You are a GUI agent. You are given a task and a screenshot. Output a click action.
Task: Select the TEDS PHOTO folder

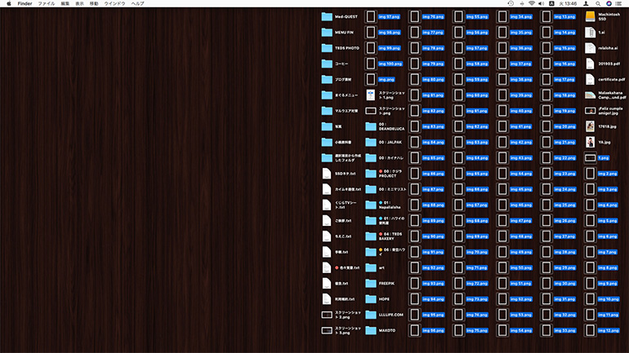[328, 48]
